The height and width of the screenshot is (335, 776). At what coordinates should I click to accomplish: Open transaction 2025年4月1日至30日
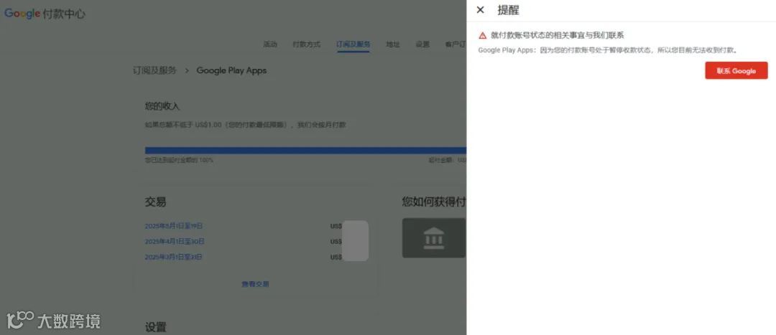(x=174, y=242)
